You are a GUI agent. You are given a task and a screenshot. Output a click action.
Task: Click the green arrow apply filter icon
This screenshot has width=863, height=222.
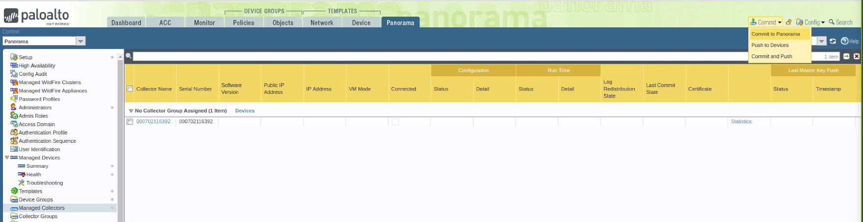pos(846,56)
